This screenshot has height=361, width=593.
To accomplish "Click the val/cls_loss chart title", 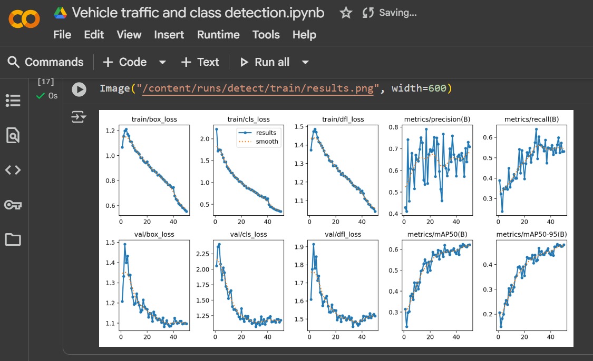I will (248, 235).
